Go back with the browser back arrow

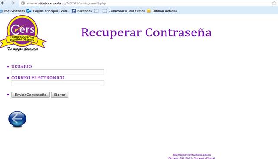(x=3, y=3)
